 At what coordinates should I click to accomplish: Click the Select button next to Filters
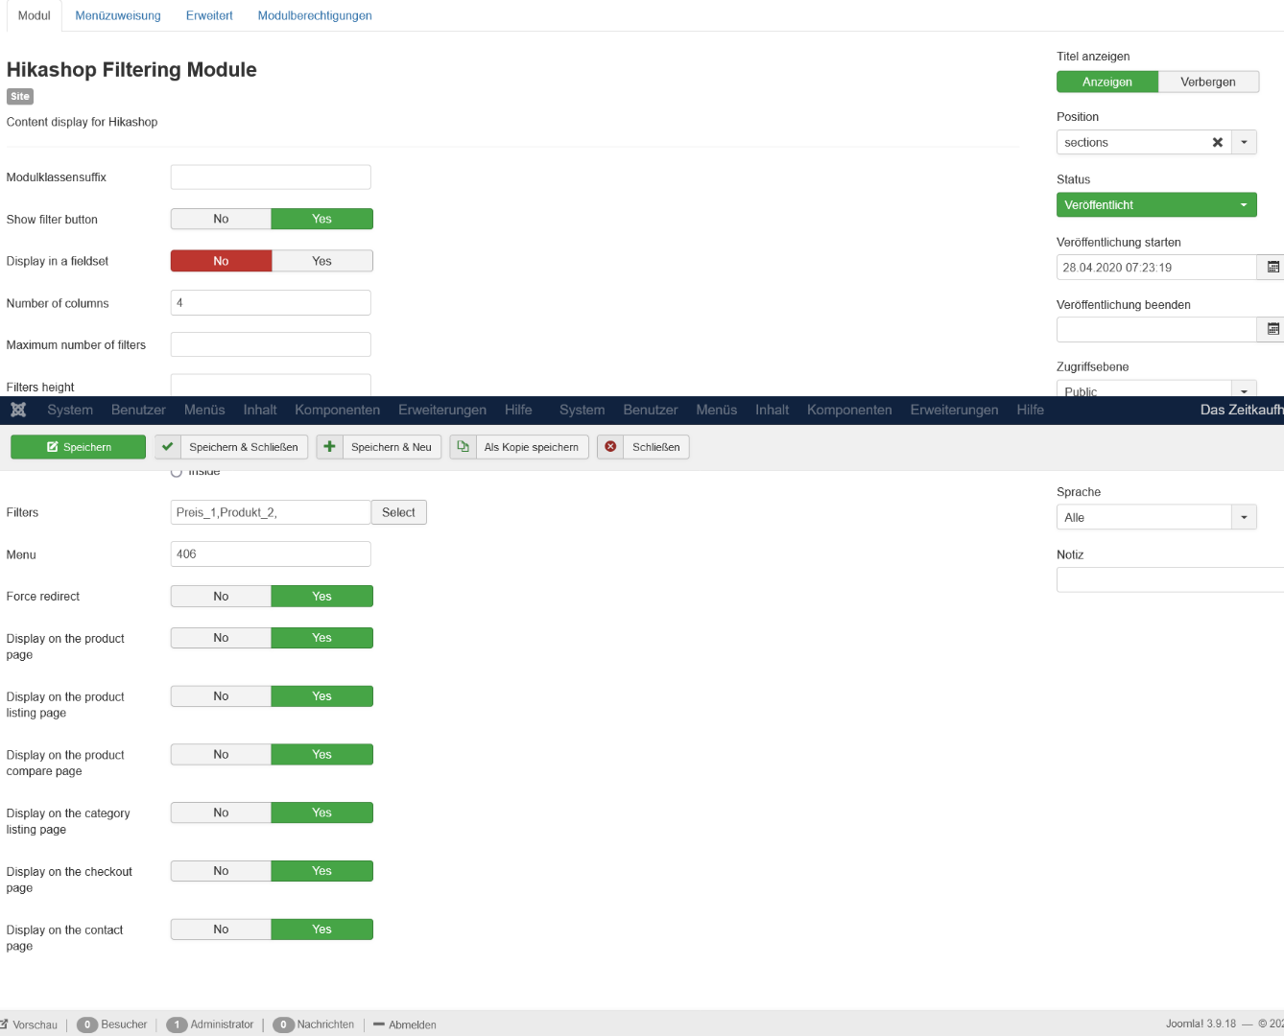coord(398,512)
